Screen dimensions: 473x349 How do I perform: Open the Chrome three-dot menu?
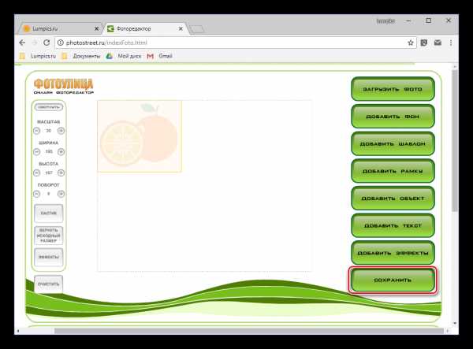coord(449,42)
